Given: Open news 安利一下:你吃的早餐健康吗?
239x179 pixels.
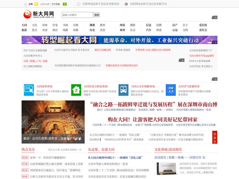Looking at the screenshot, I should coord(48,158).
